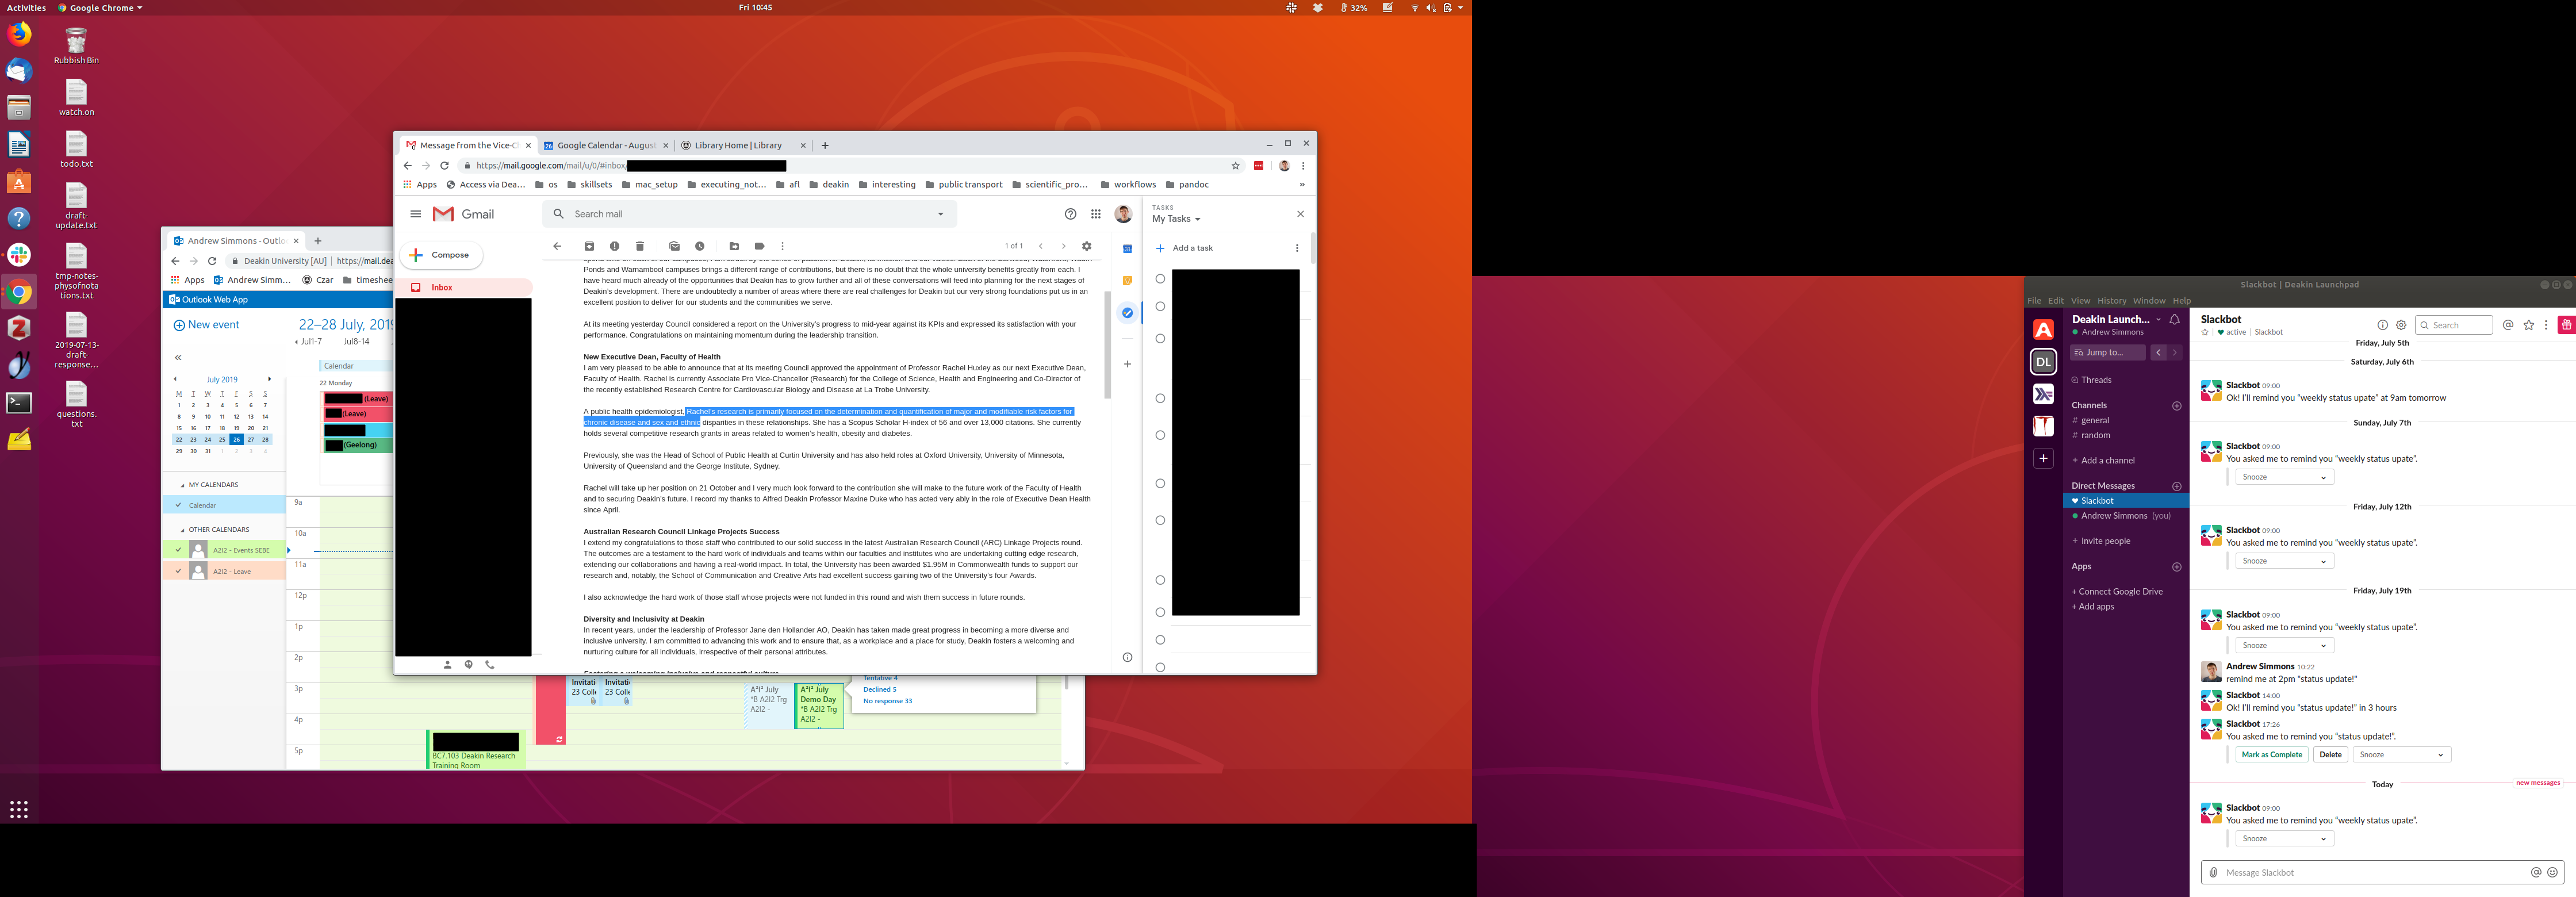The image size is (2576, 897).
Task: Open the My Tasks list dropdown
Action: [x=1176, y=219]
